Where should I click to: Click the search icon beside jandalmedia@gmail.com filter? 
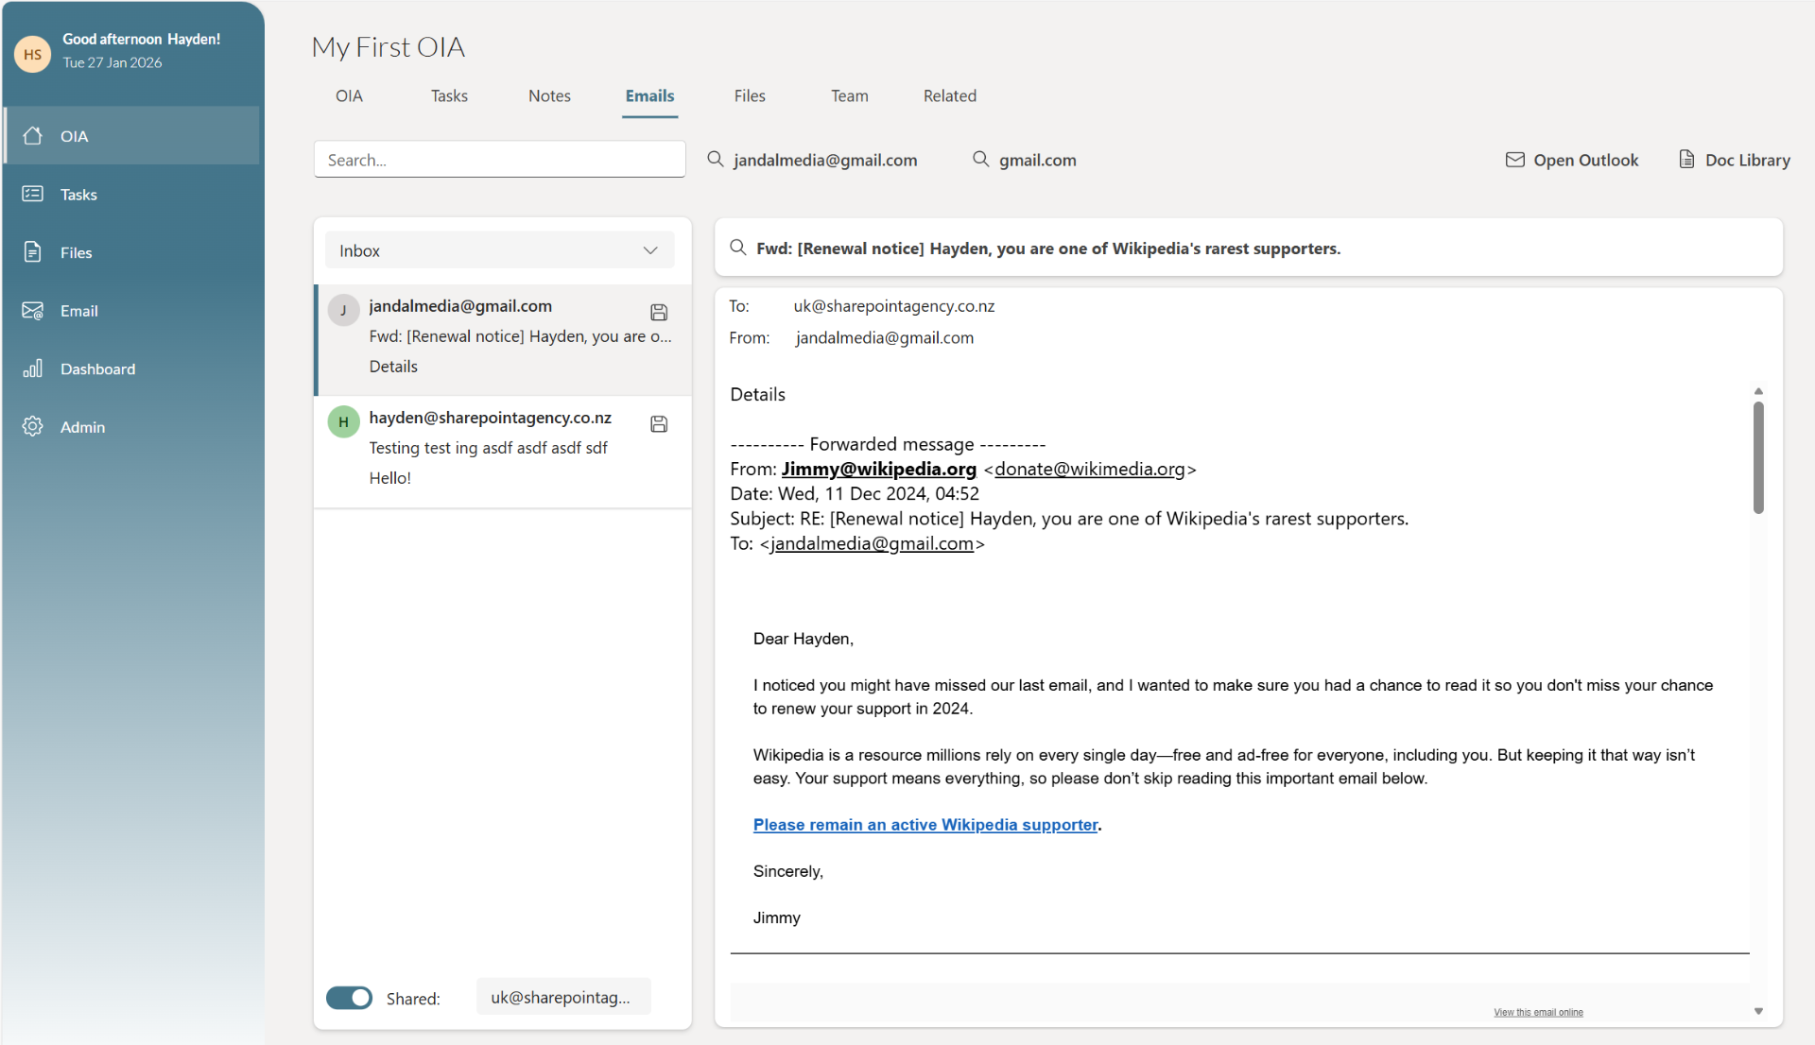[716, 159]
